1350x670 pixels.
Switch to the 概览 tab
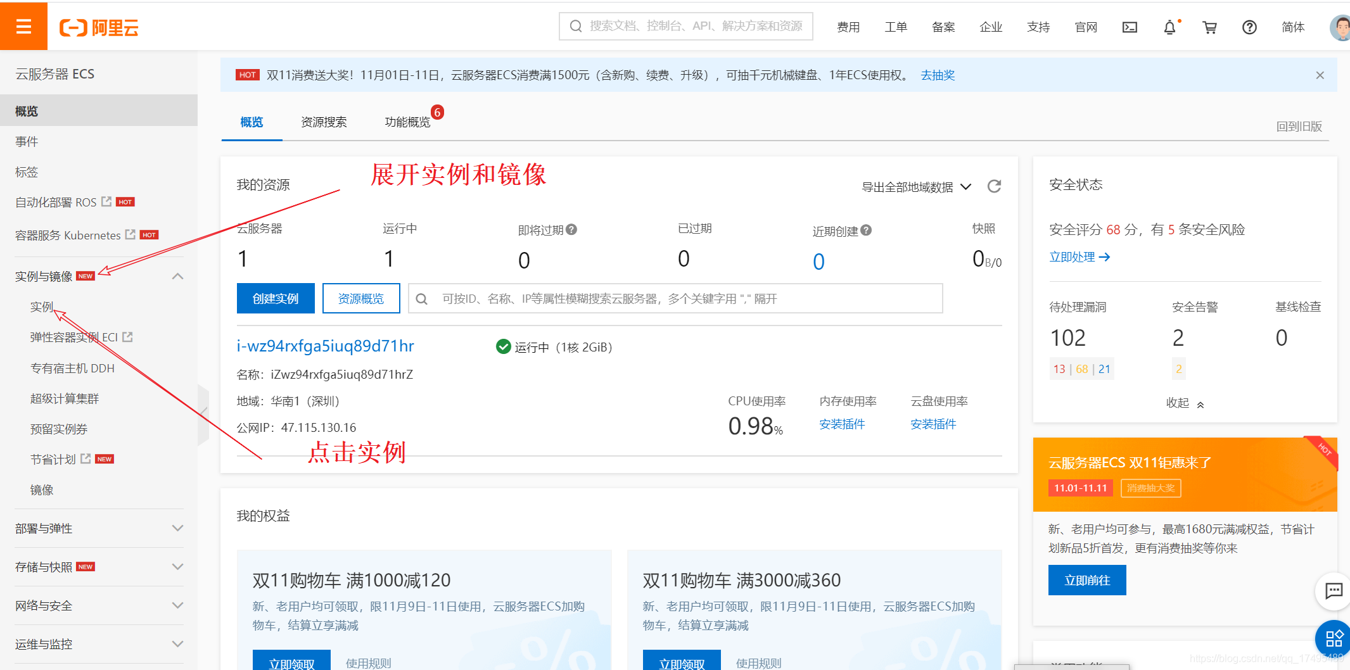tap(252, 122)
